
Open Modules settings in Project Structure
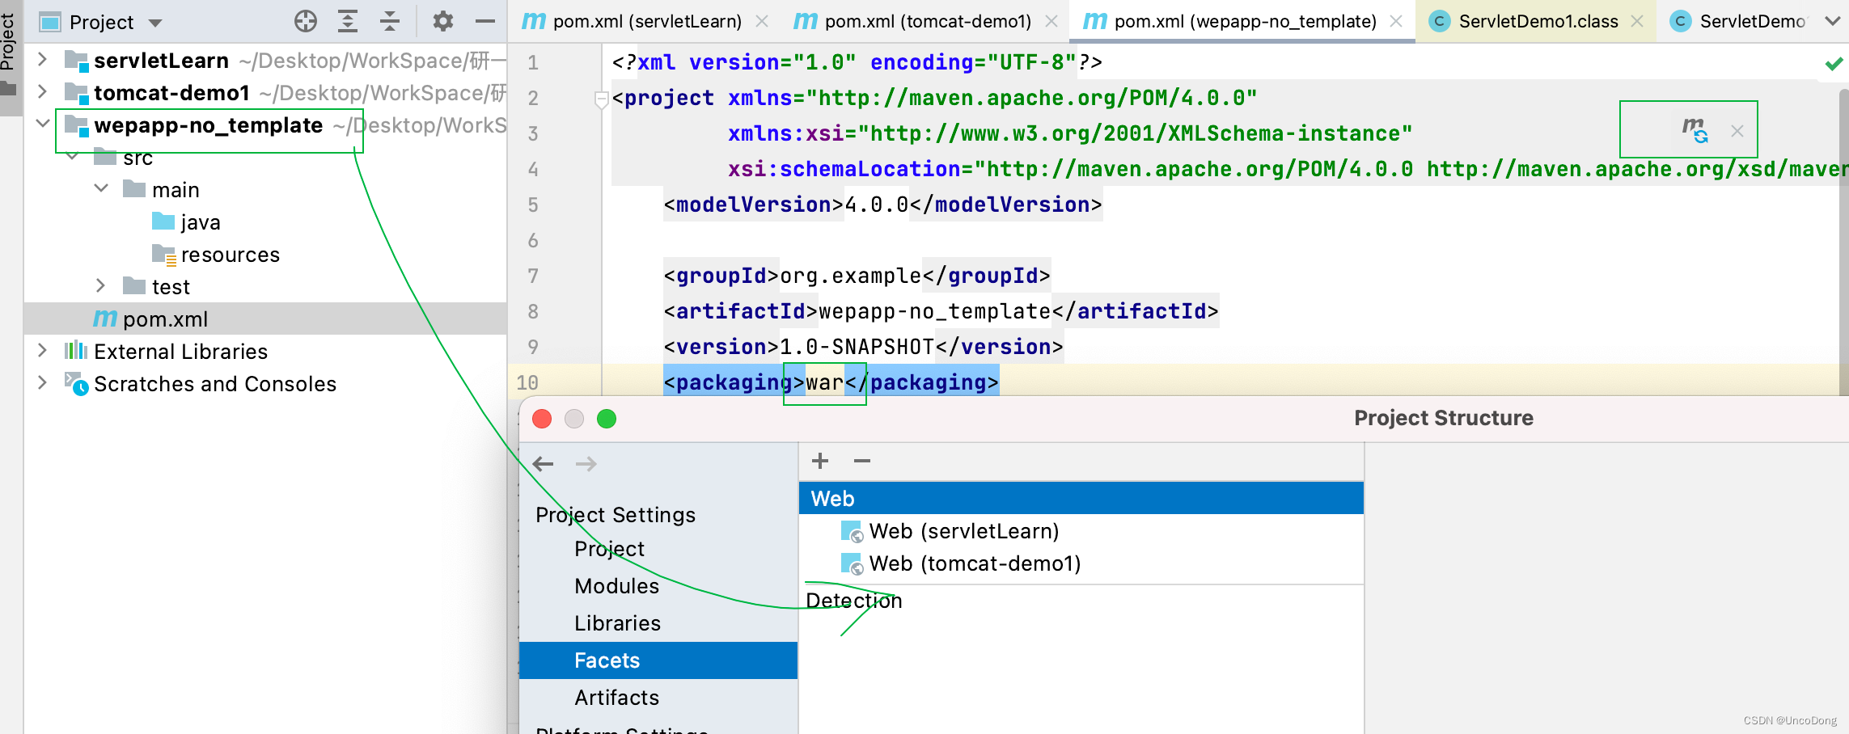coord(617,586)
